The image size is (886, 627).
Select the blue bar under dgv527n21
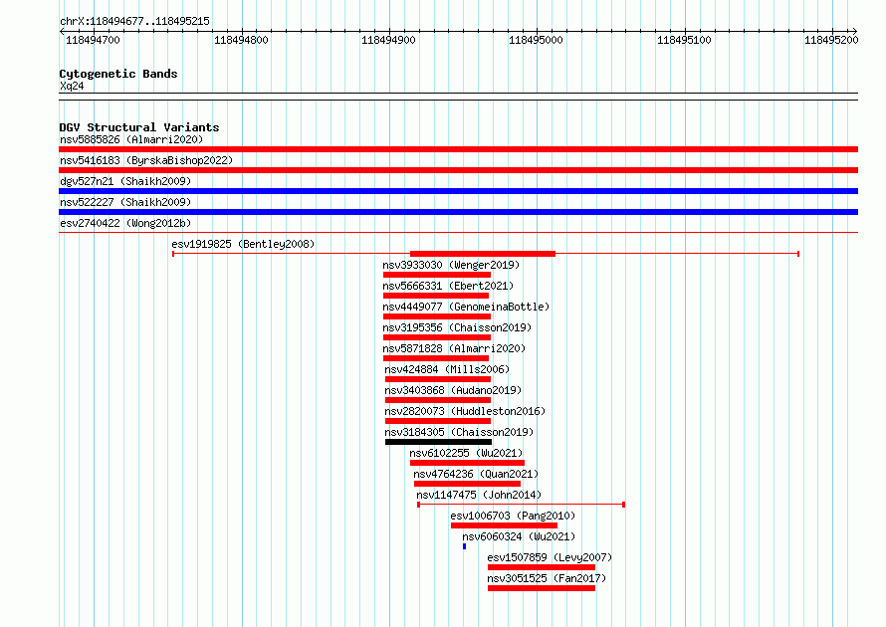pyautogui.click(x=458, y=191)
